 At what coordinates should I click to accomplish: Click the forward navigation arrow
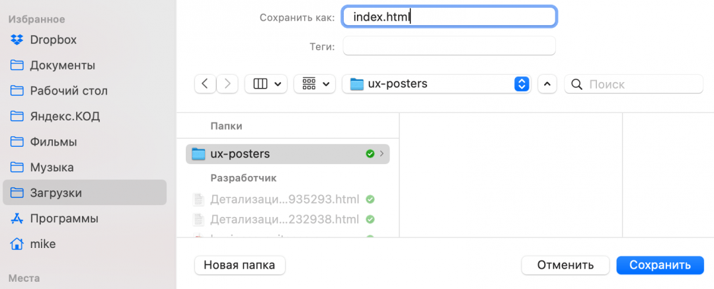[x=227, y=84]
